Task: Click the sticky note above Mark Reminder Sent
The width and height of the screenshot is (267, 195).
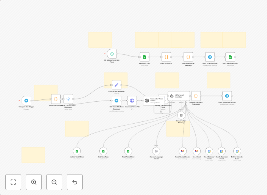Action: point(234,39)
